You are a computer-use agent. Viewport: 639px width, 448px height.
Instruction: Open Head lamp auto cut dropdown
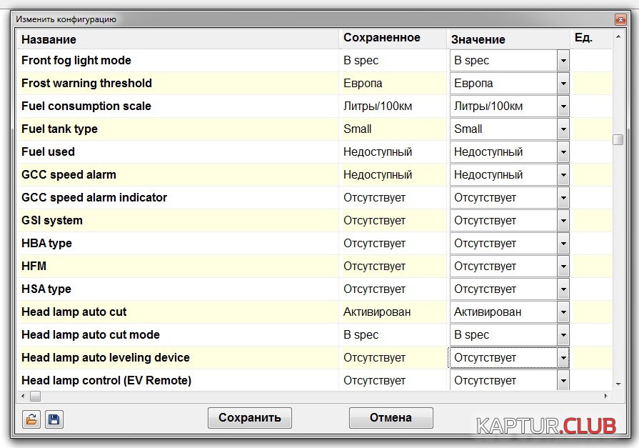(563, 312)
